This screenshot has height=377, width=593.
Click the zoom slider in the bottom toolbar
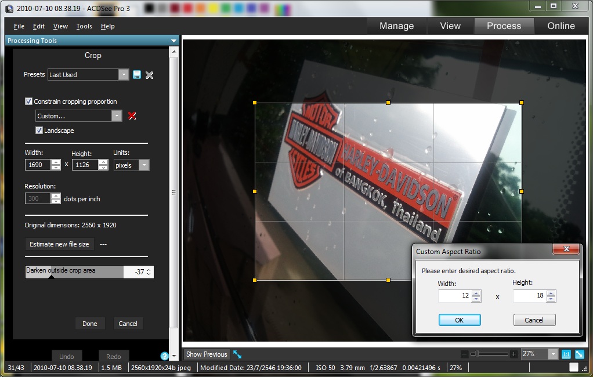(x=489, y=354)
